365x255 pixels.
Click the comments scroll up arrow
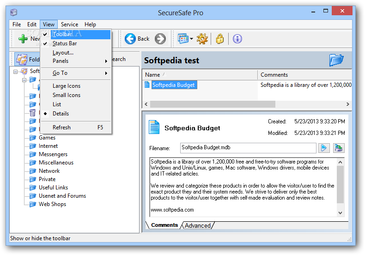(x=340, y=162)
